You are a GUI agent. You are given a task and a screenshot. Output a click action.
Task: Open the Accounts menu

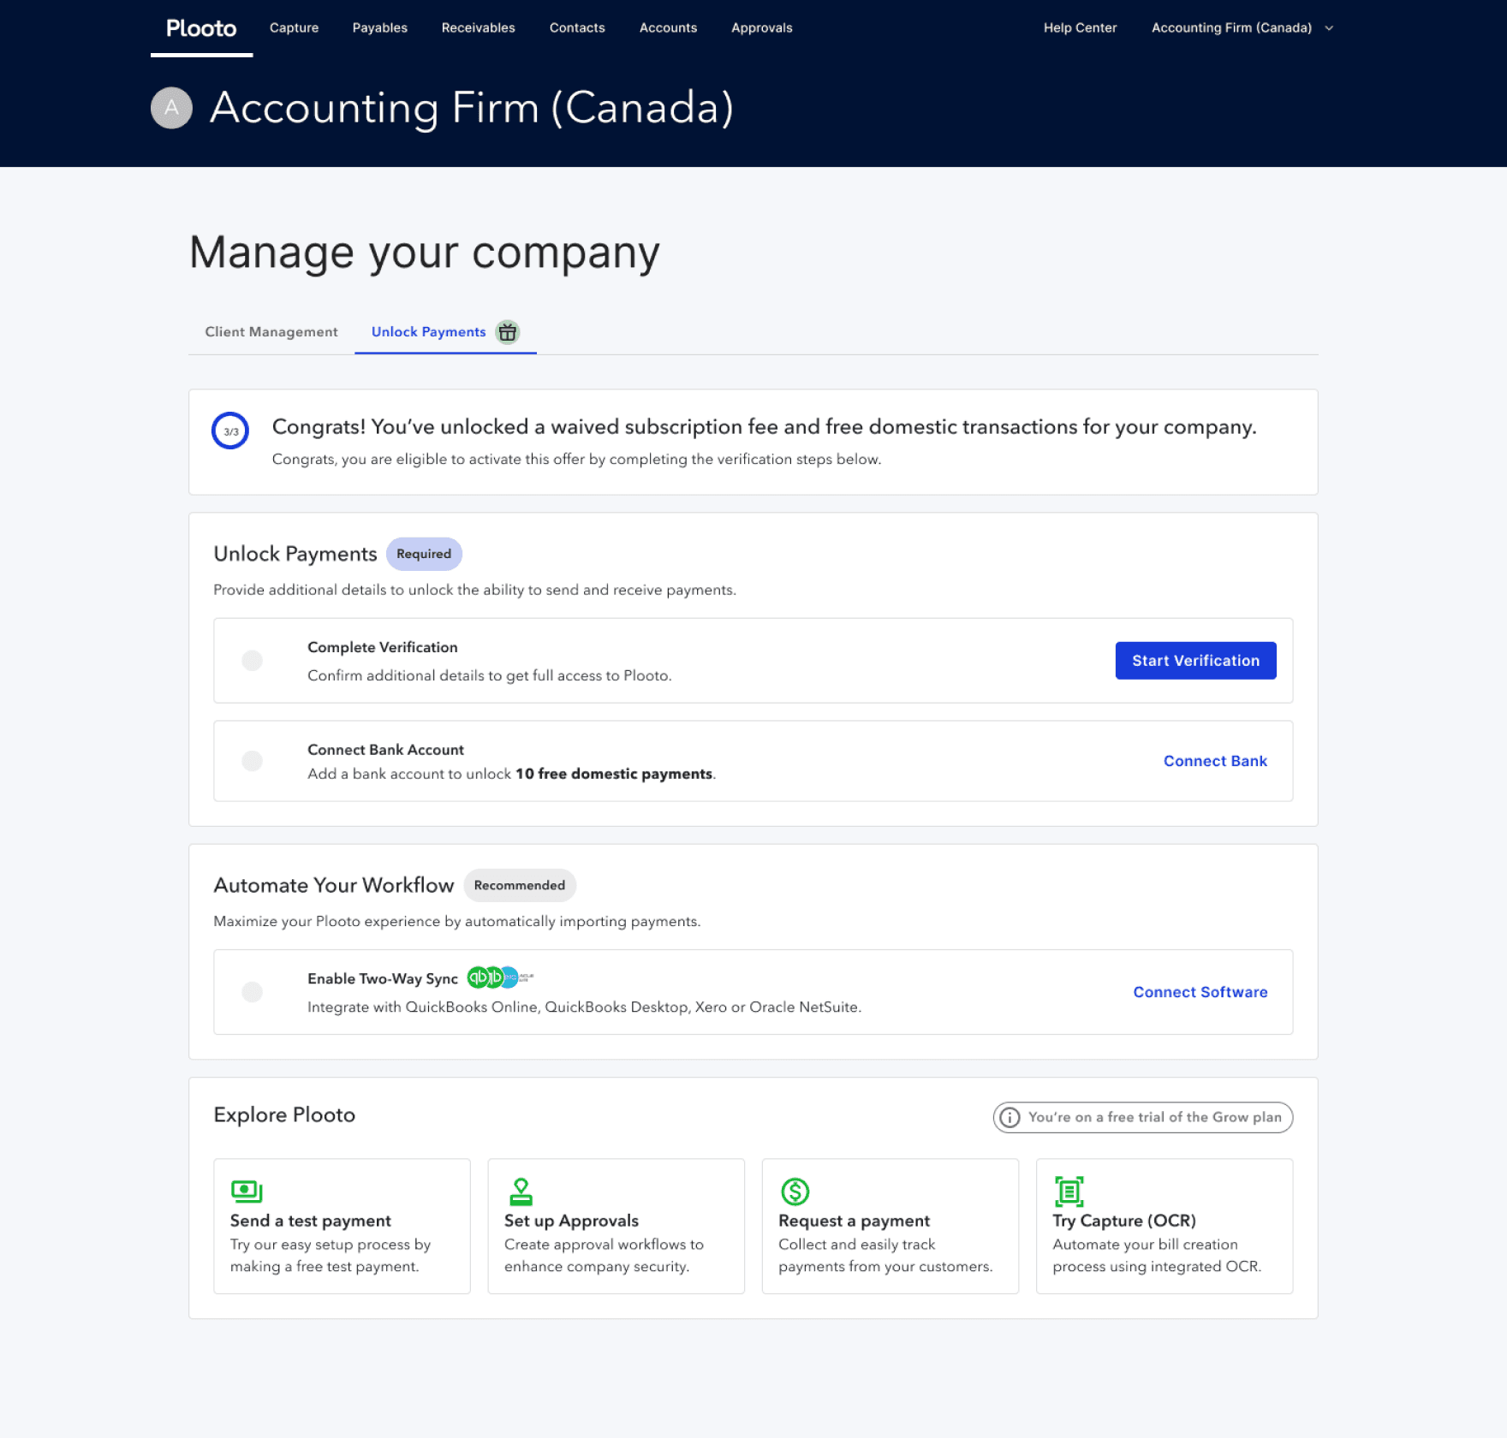668,28
